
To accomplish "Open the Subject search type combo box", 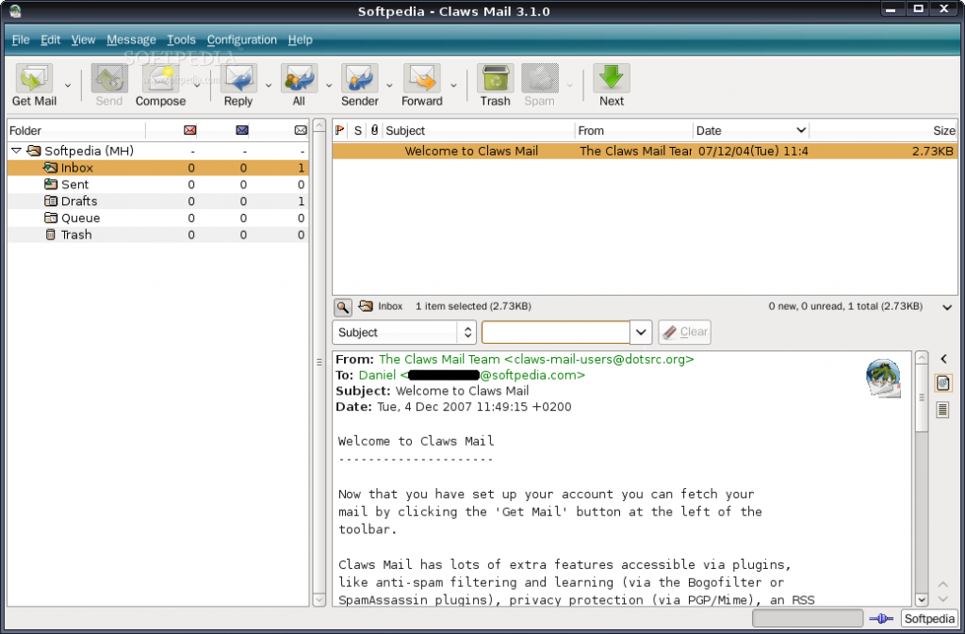I will coord(404,332).
